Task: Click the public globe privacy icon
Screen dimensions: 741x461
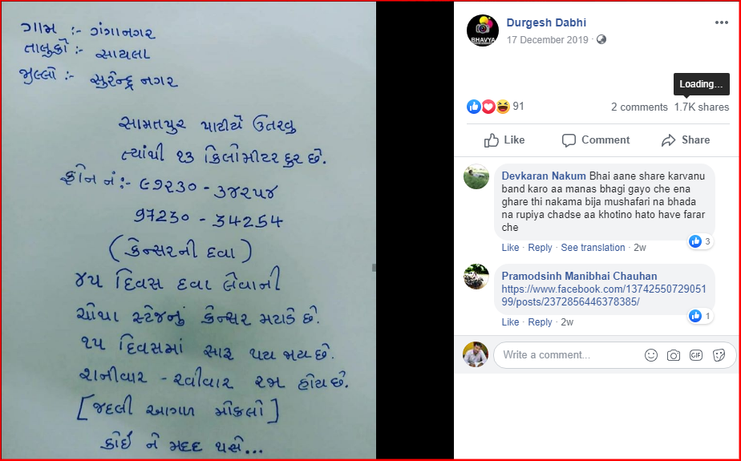Action: pyautogui.click(x=601, y=39)
